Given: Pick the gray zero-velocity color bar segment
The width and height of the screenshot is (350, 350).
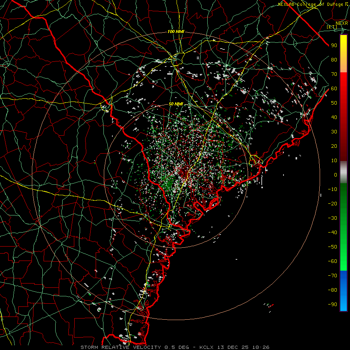Looking at the screenshot, I should coord(343,172).
